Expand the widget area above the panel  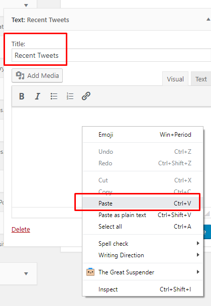26,5
